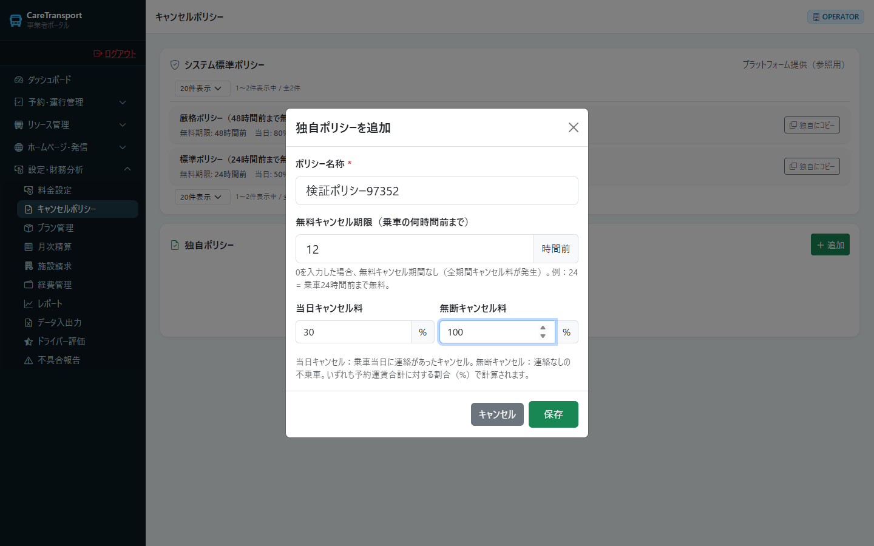The image size is (874, 546).
Task: Click the 料金設定 icon in sidebar
Action: pos(29,190)
